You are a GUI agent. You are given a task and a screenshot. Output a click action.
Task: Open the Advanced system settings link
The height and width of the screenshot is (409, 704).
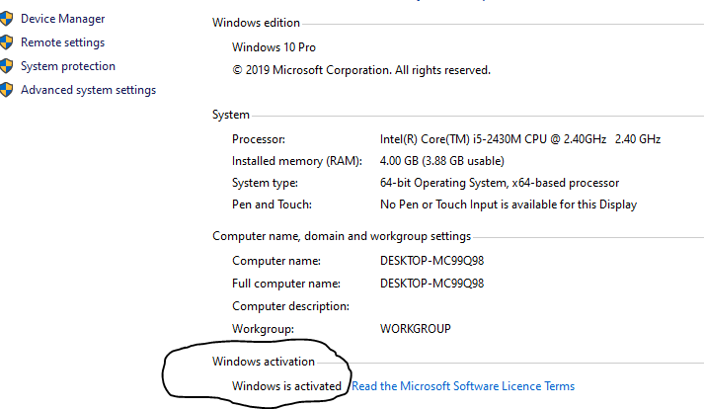tap(89, 90)
